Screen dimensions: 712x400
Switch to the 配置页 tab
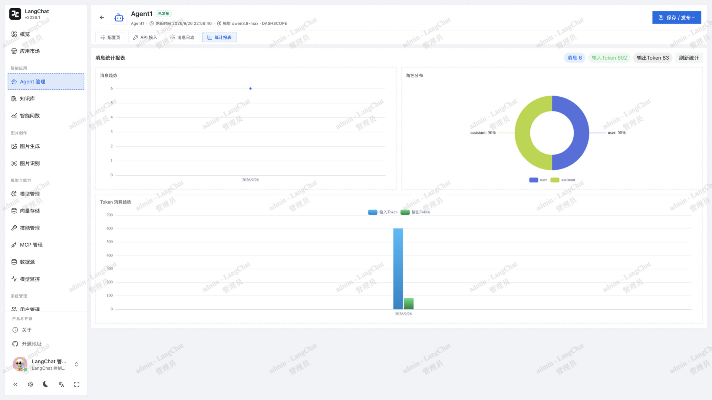(x=111, y=37)
